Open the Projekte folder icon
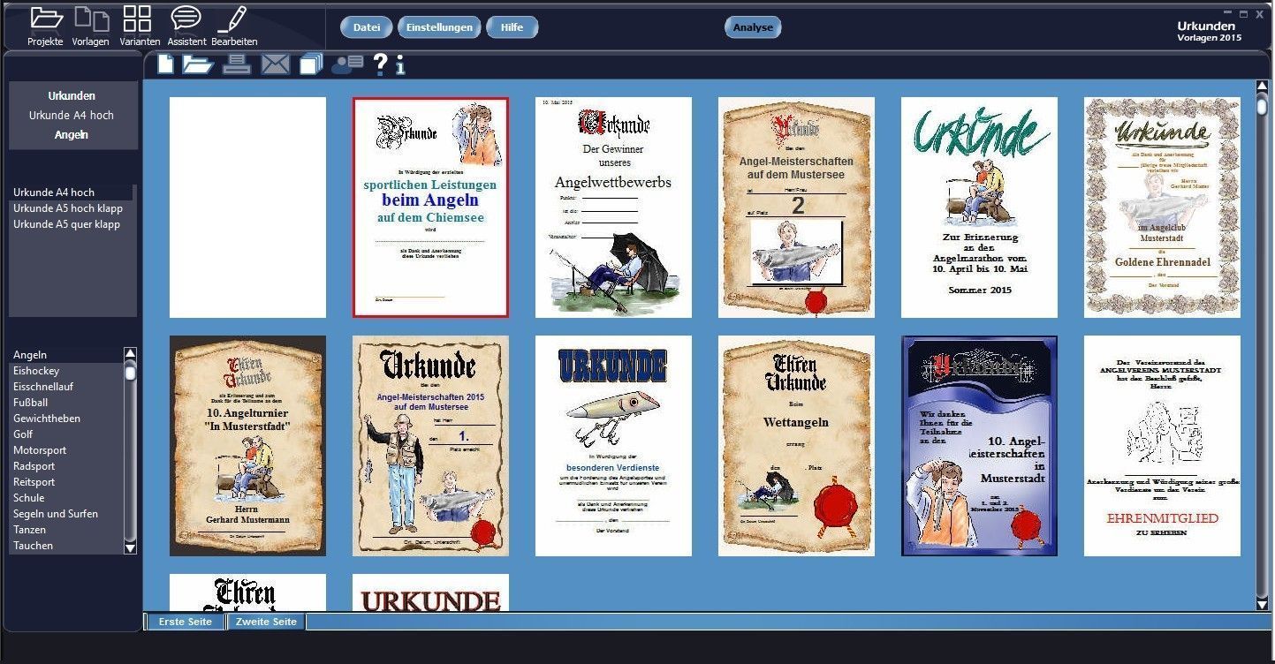1275x664 pixels. [x=45, y=19]
